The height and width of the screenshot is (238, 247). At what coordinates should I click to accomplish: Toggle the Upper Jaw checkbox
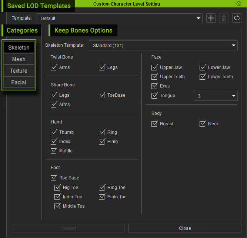pos(155,67)
